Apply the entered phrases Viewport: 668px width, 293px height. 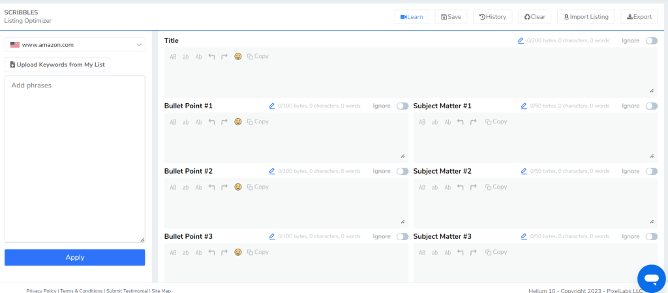[75, 258]
